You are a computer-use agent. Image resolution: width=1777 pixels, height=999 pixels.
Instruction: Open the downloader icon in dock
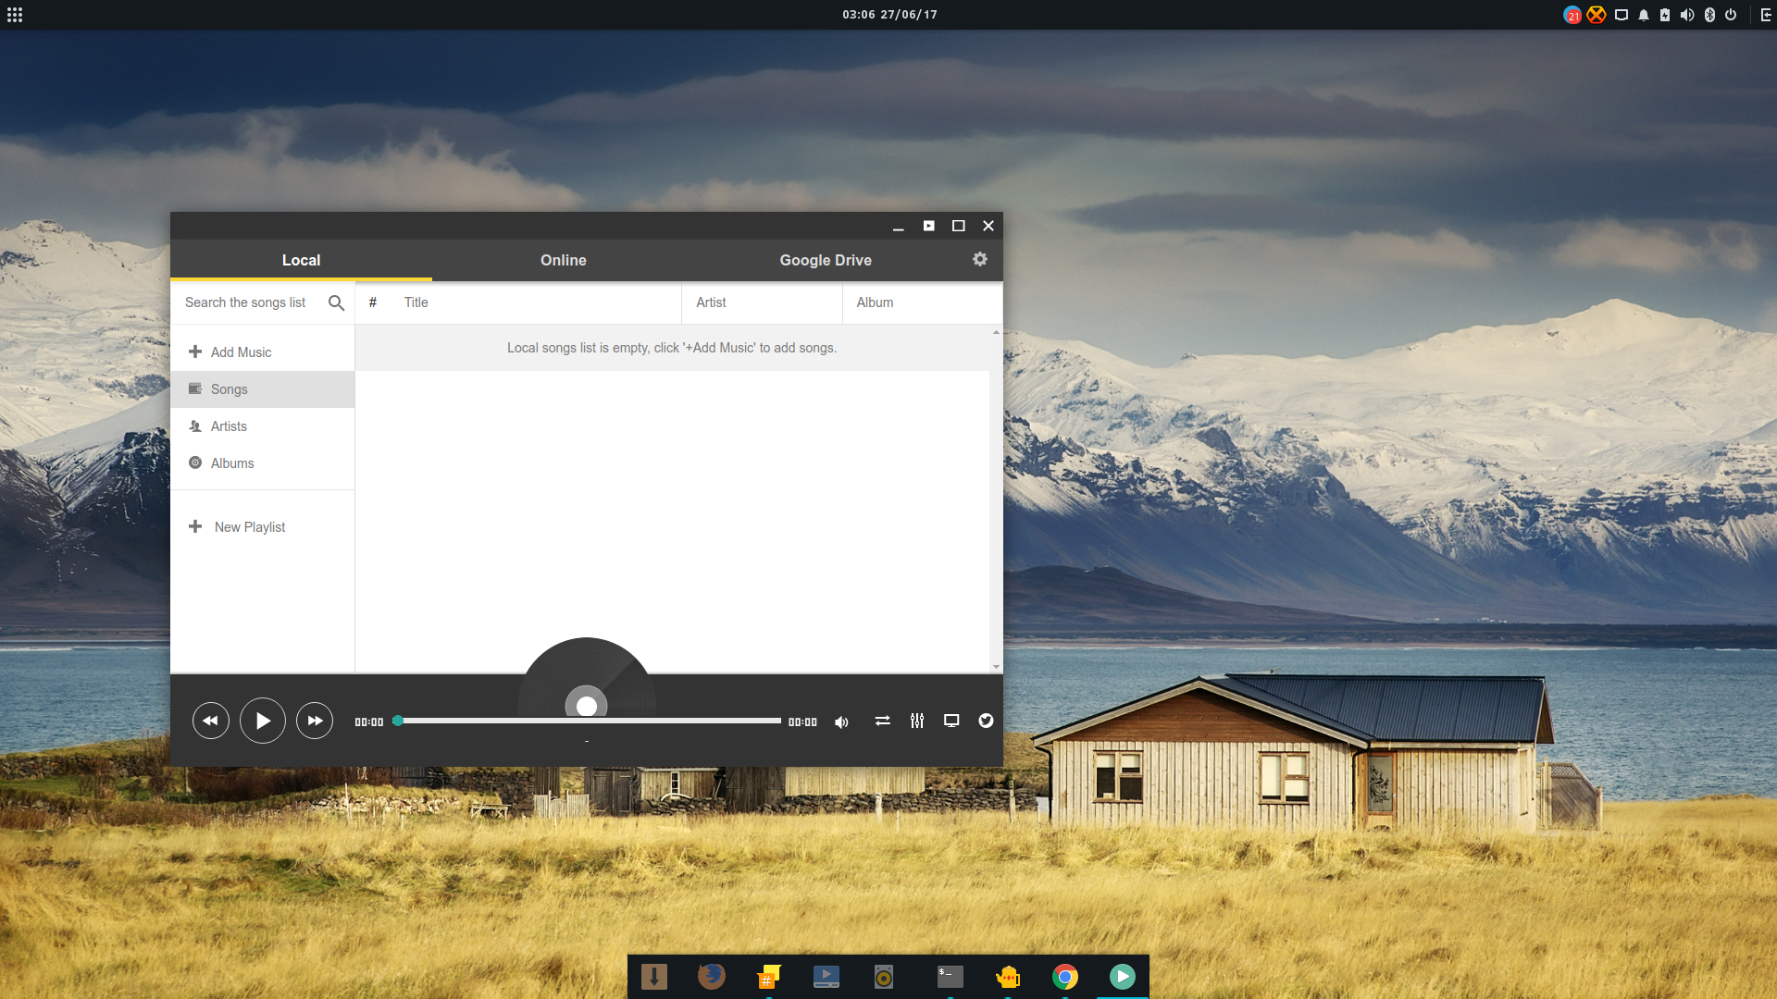(x=654, y=977)
